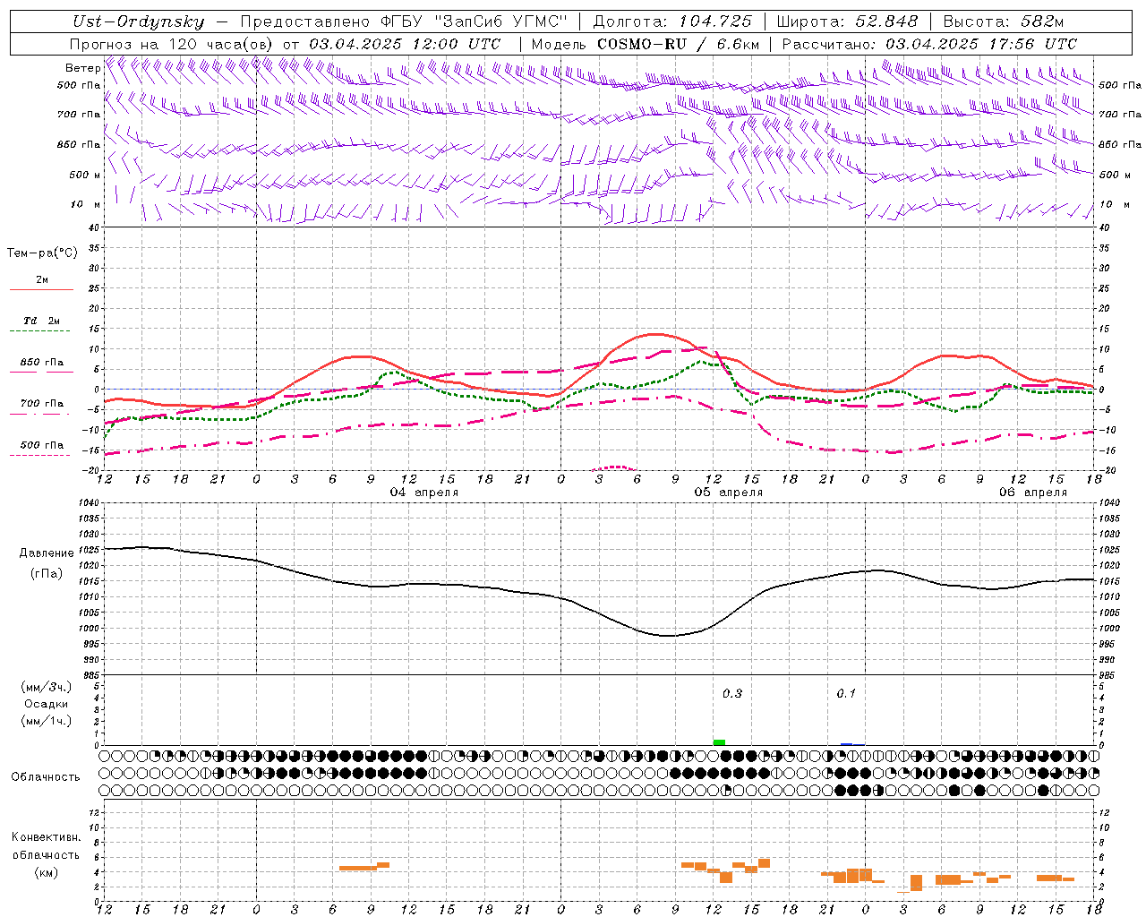The width and height of the screenshot is (1146, 917).
Task: Select the 'Широта: 52.848' header field
Action: [847, 21]
